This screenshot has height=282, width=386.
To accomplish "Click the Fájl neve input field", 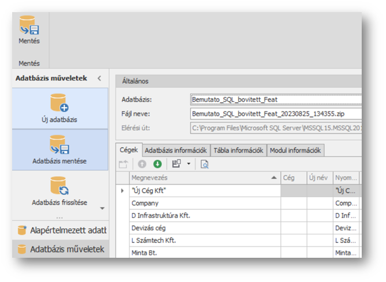I will (276, 114).
